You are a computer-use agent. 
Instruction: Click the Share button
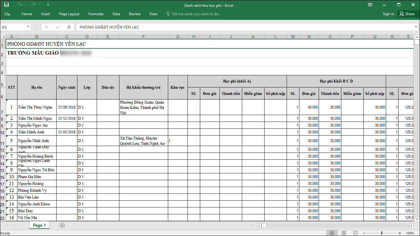[x=407, y=14]
